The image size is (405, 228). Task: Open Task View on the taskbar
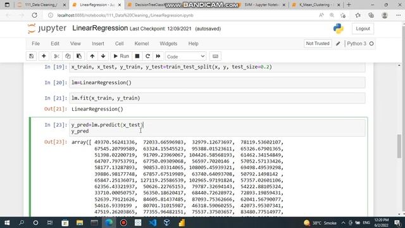click(50, 222)
